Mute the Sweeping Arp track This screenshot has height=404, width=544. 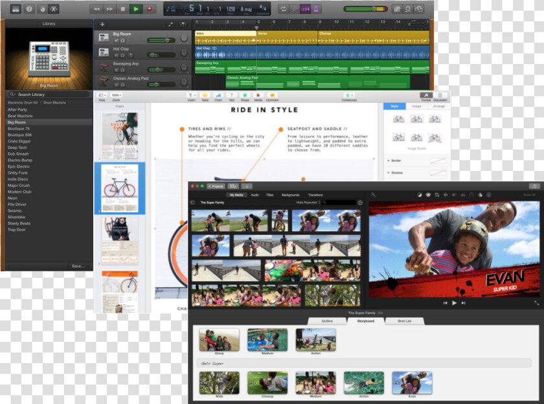pyautogui.click(x=117, y=70)
